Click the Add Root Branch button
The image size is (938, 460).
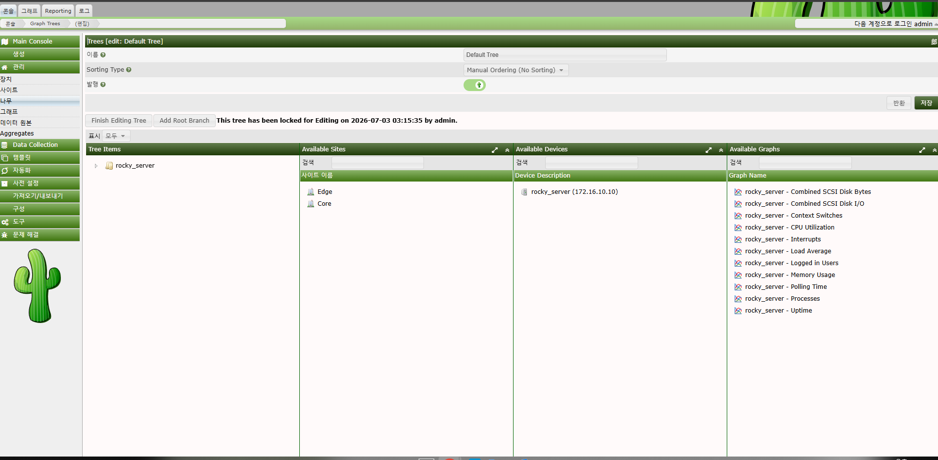pyautogui.click(x=185, y=121)
